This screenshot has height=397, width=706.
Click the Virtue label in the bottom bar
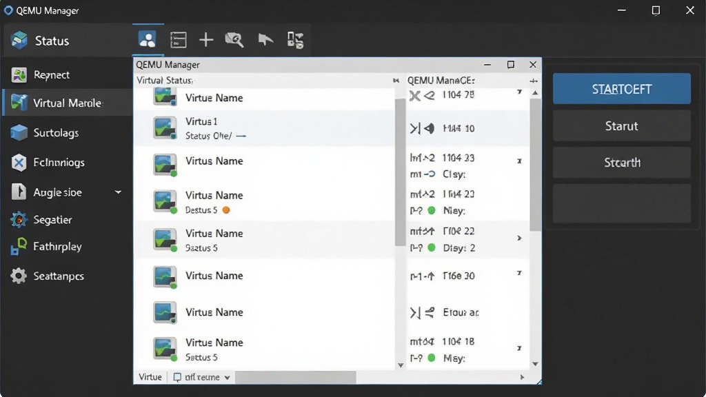(x=150, y=377)
